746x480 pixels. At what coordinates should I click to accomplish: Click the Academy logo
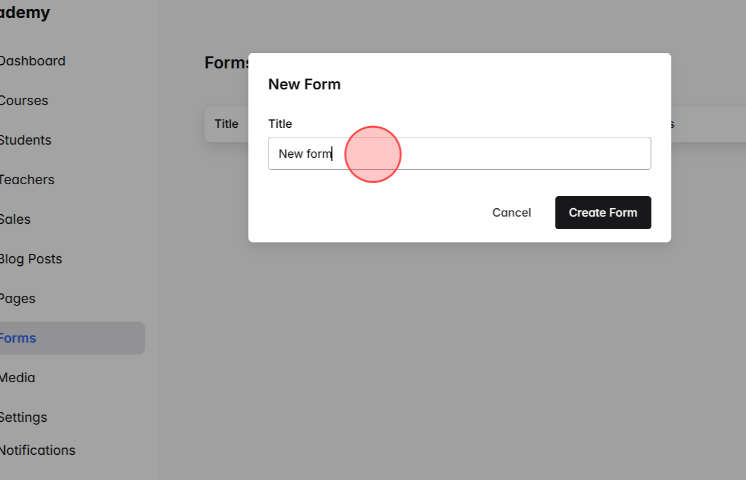pos(24,12)
